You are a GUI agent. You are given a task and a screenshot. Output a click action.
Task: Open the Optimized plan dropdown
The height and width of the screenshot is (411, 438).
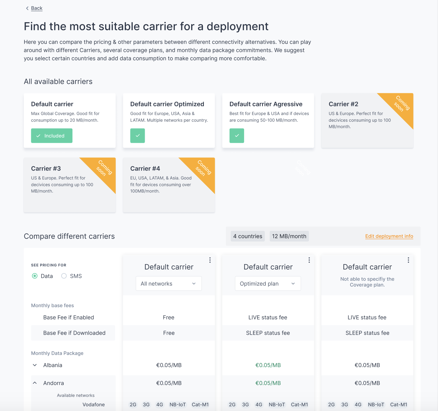[268, 284]
